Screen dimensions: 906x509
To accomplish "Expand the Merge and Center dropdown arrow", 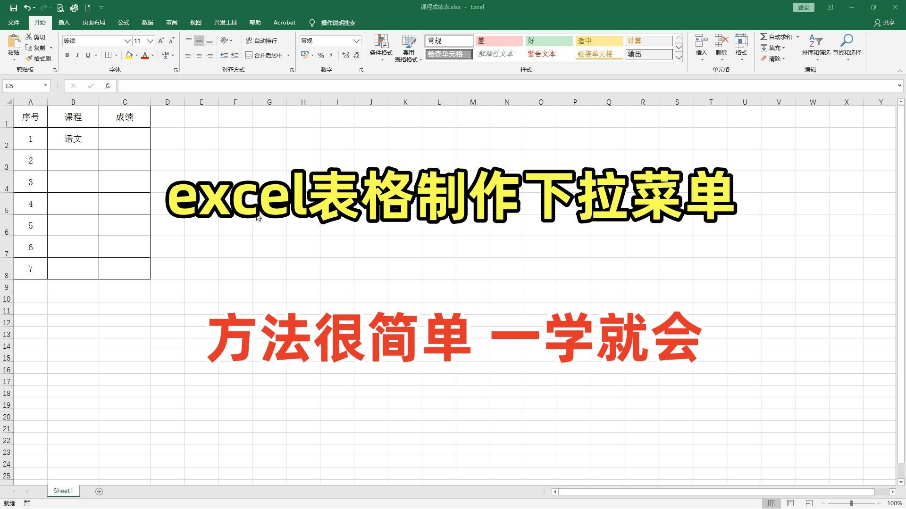I will coord(288,55).
